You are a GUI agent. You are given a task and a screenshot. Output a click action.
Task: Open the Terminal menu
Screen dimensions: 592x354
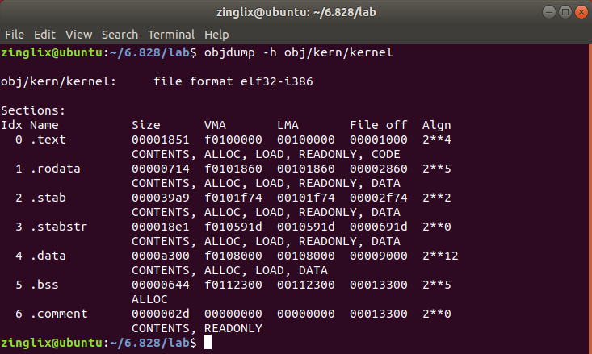170,35
